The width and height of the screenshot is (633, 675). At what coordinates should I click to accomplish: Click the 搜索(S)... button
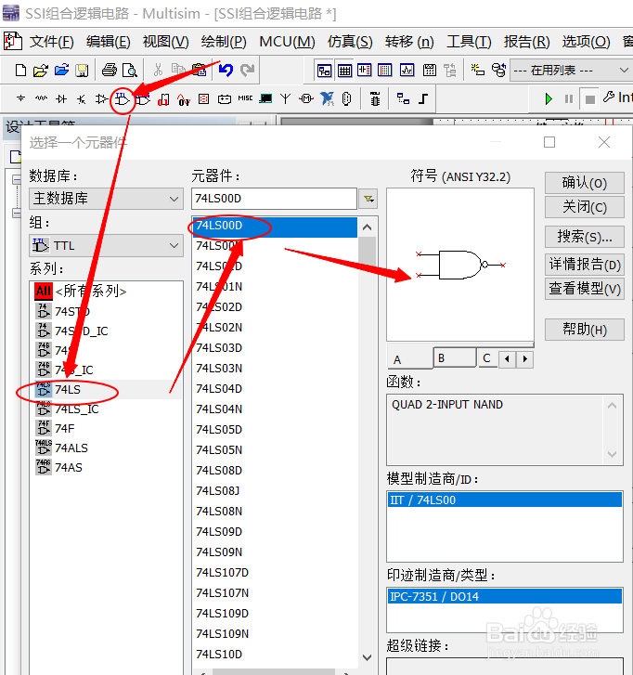(585, 237)
